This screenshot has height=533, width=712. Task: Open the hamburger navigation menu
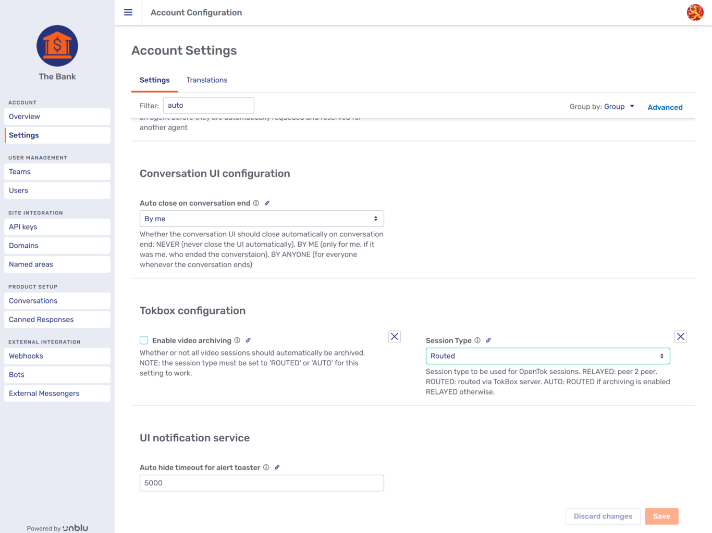click(128, 12)
